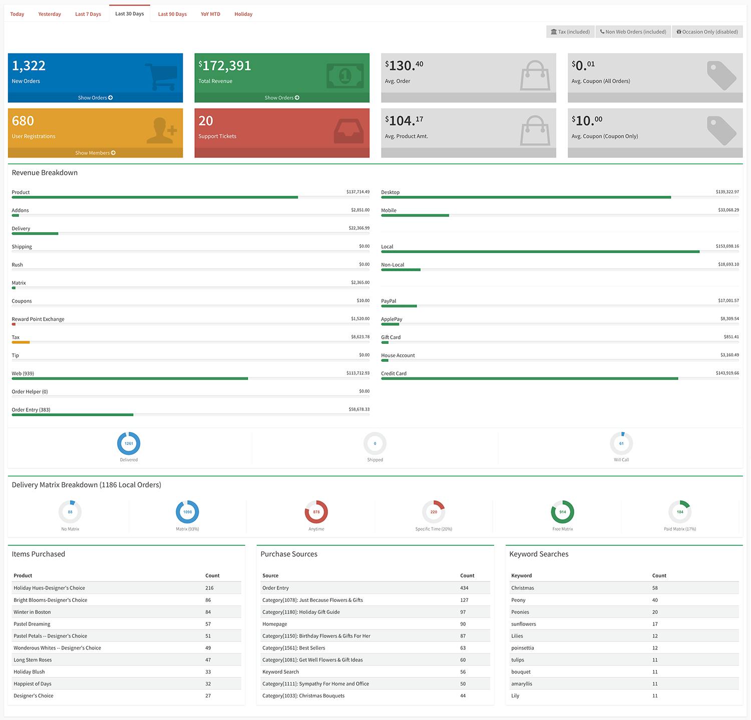The width and height of the screenshot is (751, 720).
Task: Show Orders under New Orders card
Action: [x=95, y=98]
